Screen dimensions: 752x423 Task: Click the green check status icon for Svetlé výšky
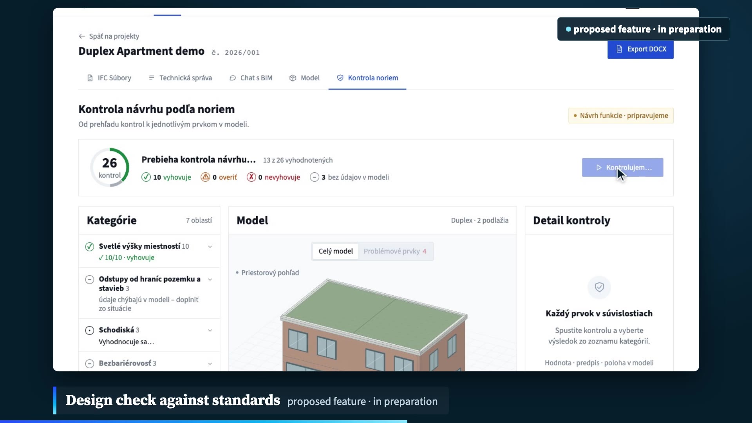(x=90, y=246)
